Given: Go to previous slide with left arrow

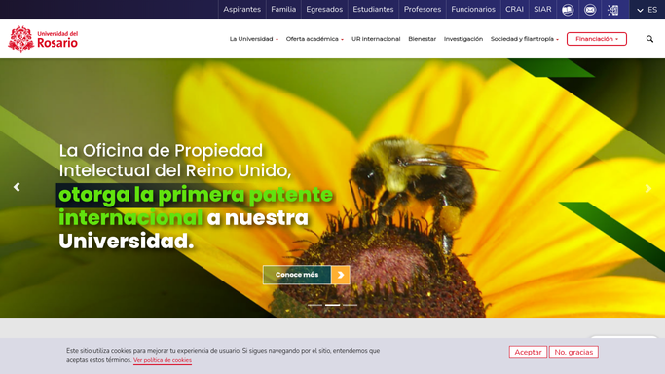Looking at the screenshot, I should click(x=17, y=187).
